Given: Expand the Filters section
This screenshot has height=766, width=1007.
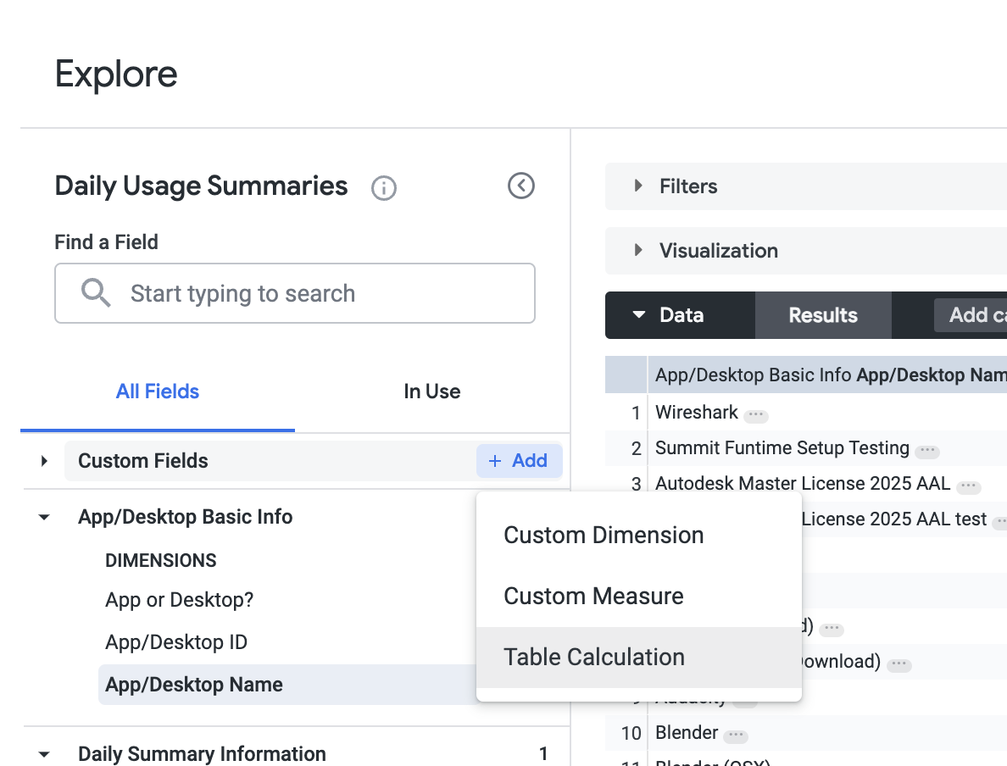Looking at the screenshot, I should (x=639, y=186).
